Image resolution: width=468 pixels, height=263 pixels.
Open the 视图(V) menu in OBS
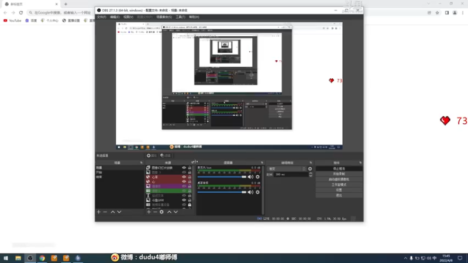coord(128,17)
